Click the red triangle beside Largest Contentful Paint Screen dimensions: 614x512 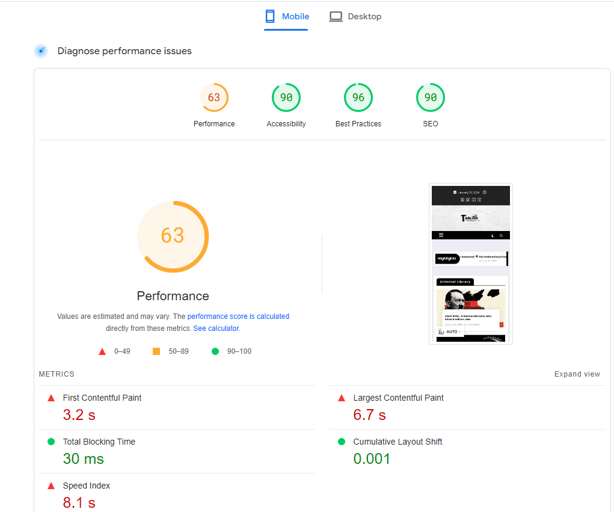(342, 398)
